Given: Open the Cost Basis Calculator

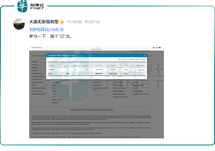Looking at the screenshot, I should click(x=125, y=59).
